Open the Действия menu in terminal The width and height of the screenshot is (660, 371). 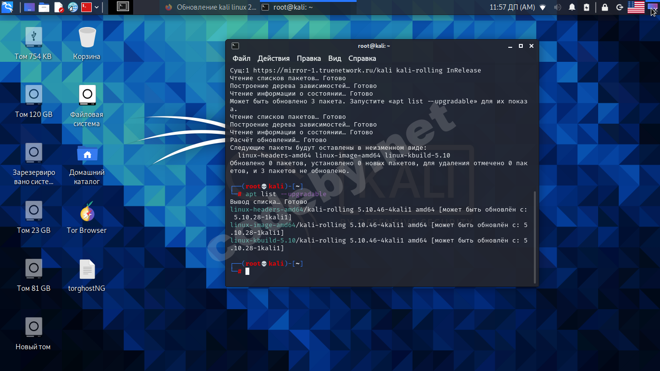coord(273,58)
